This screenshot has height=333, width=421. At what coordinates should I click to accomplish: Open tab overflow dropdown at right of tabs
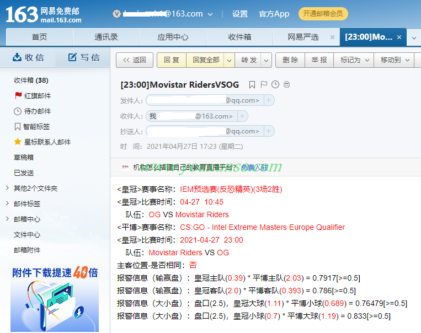click(x=414, y=38)
